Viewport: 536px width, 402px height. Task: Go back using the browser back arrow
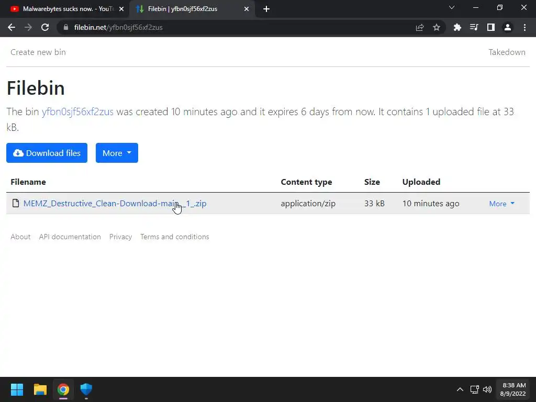12,27
